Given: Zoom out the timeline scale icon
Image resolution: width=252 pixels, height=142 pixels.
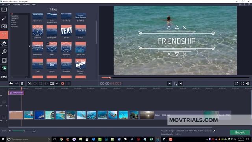Looking at the screenshot, I should coord(10,131).
